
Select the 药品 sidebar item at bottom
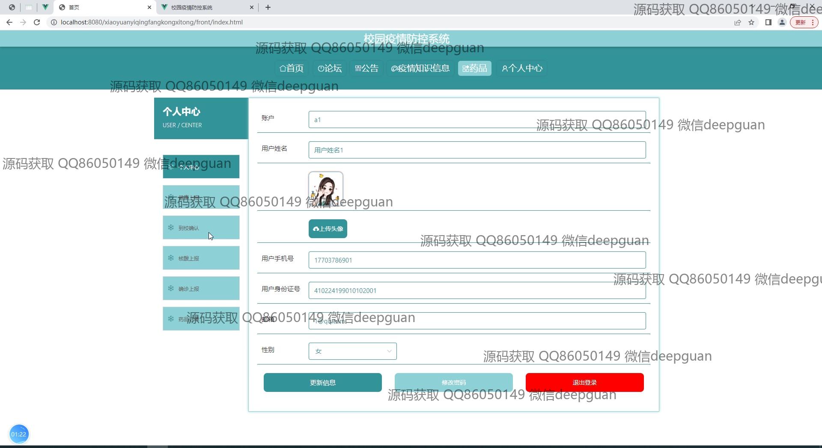click(201, 319)
